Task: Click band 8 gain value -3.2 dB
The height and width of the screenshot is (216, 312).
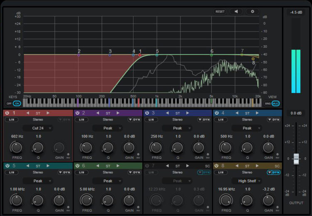Action: [269, 189]
